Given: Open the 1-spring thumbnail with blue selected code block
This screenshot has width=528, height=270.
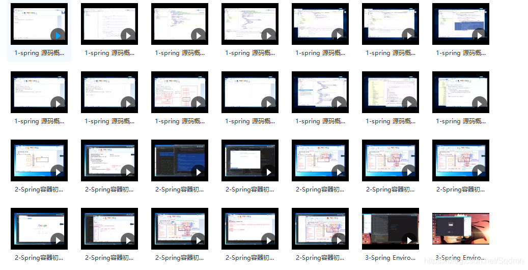Looking at the screenshot, I should pos(461,24).
